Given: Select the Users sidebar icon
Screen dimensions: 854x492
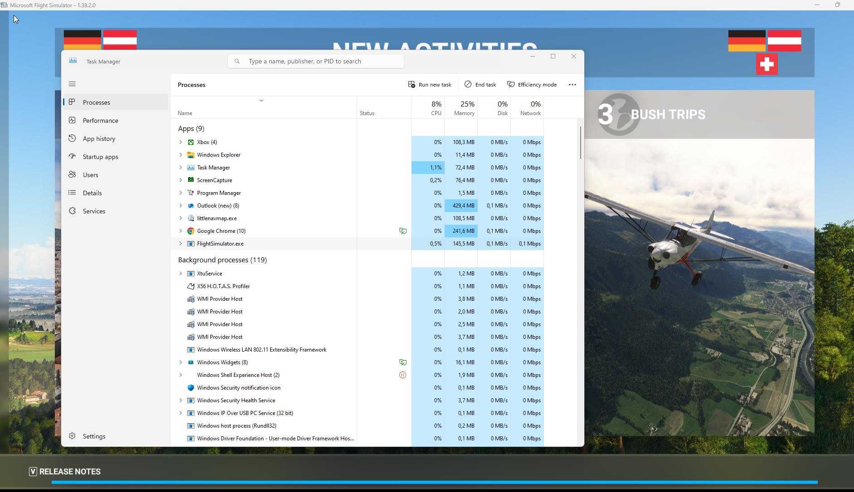Looking at the screenshot, I should [73, 174].
